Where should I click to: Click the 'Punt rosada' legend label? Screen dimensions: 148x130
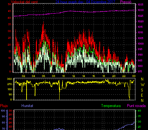point(136,106)
